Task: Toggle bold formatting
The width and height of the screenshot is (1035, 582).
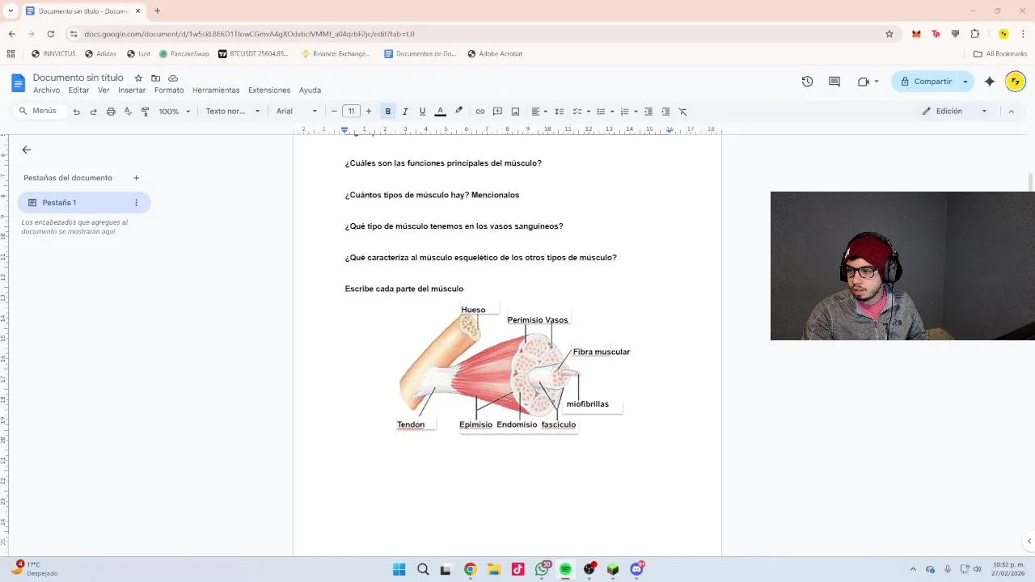Action: click(x=388, y=112)
